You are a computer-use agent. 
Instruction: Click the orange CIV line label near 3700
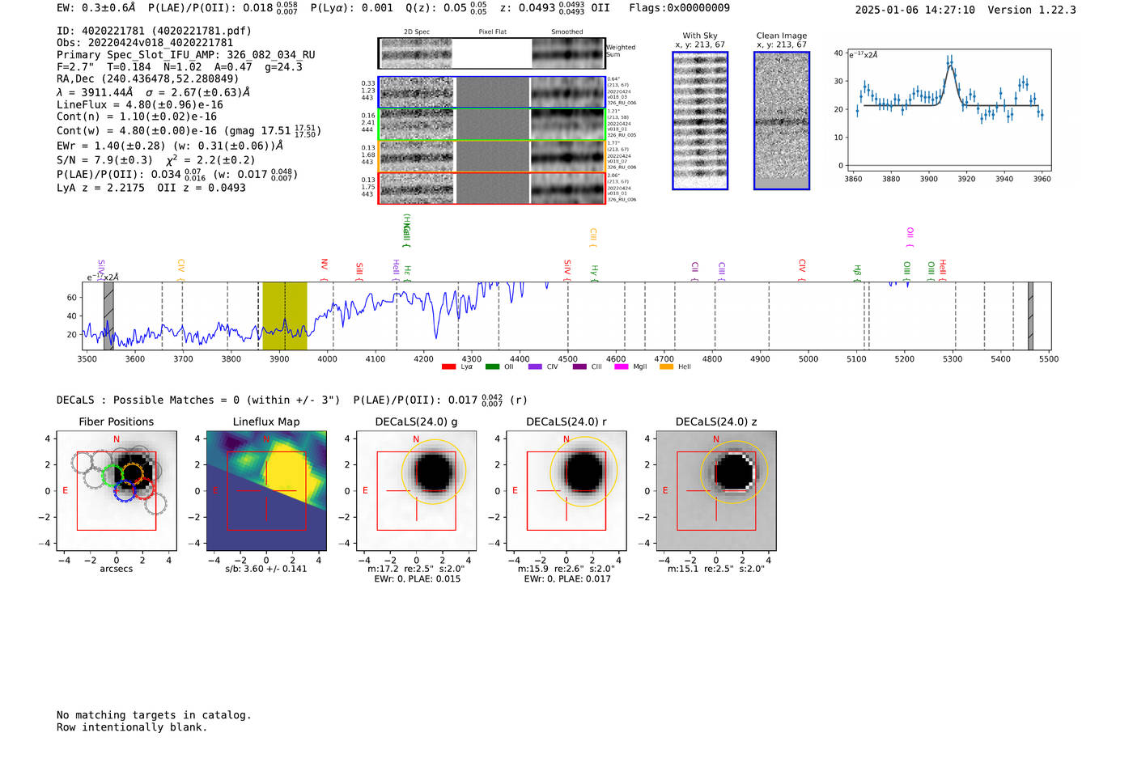(x=181, y=270)
